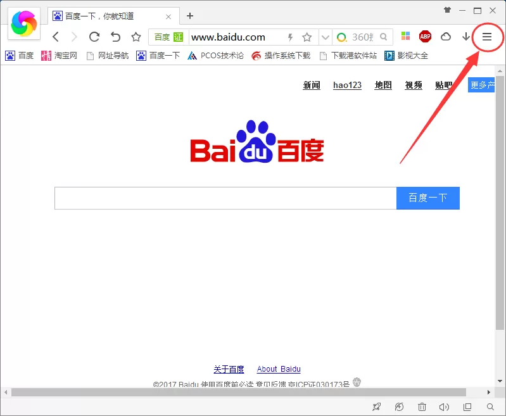The width and height of the screenshot is (506, 416).
Task: Open the 百度 bookmark
Action: [20, 56]
